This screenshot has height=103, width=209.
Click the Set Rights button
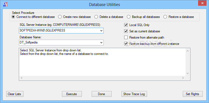pyautogui.click(x=193, y=94)
